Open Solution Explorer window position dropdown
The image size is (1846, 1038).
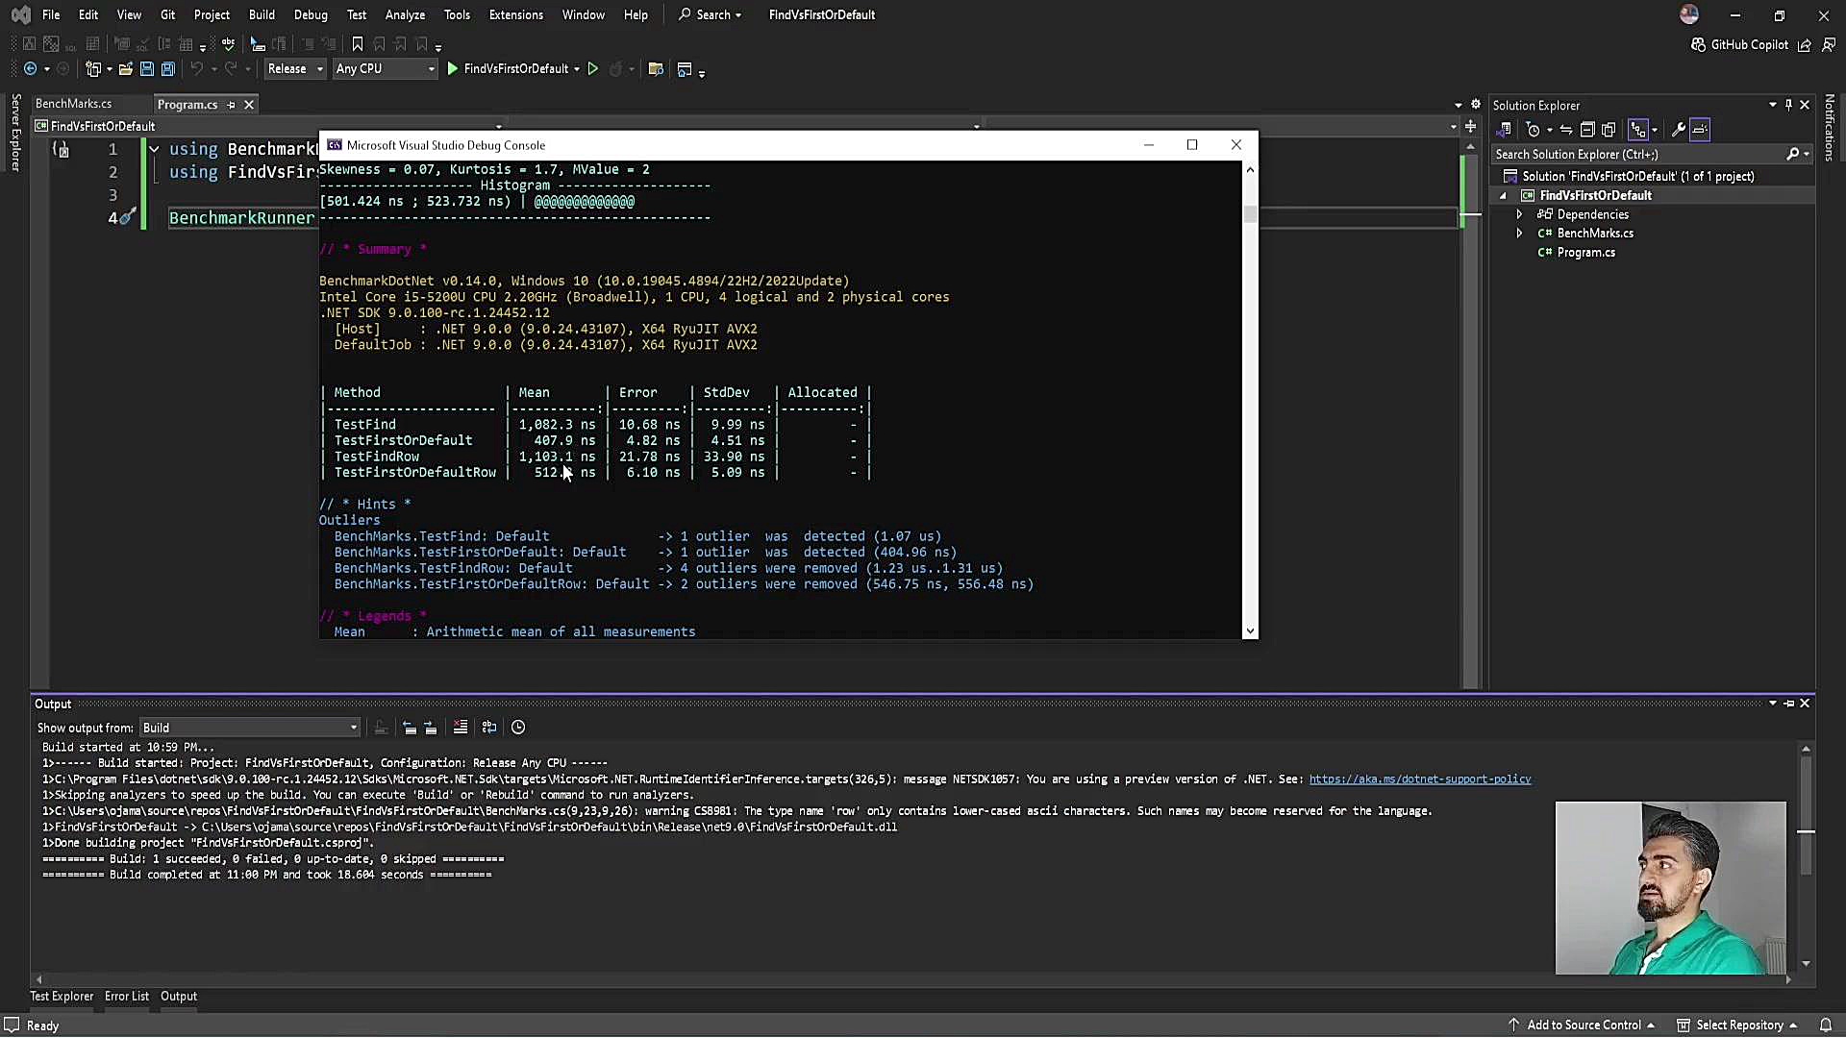(1772, 105)
